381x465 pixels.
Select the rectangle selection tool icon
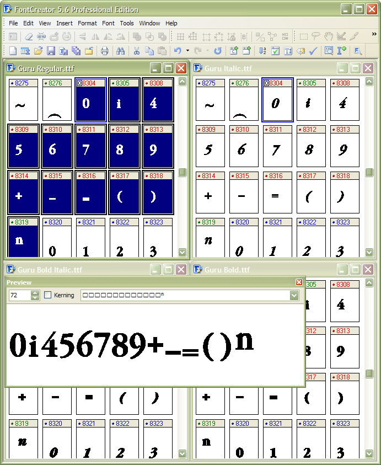point(304,37)
